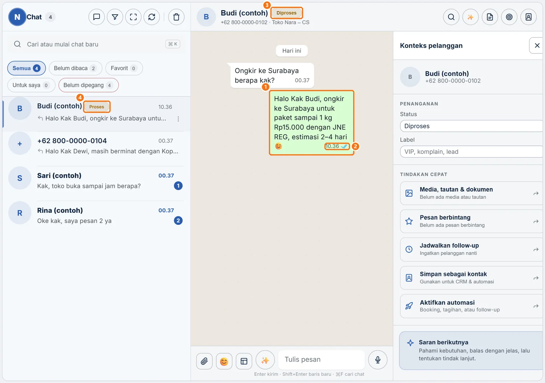Click the trash bin icon

(176, 17)
